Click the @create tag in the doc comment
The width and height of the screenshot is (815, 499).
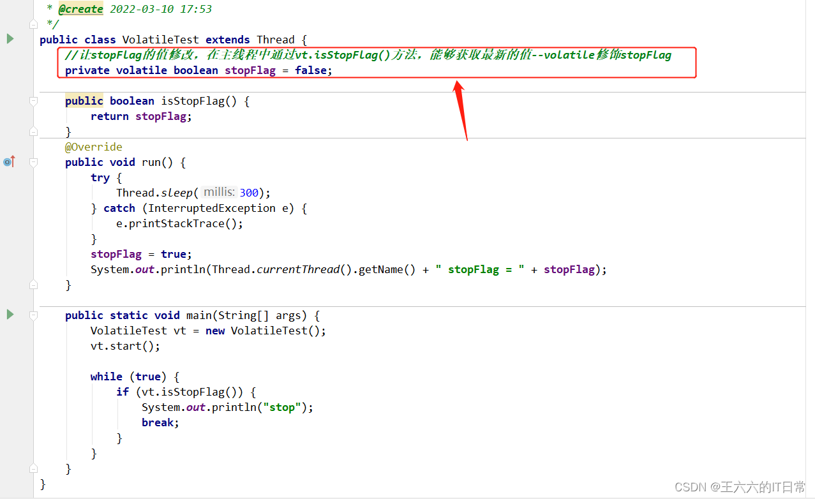tap(80, 9)
